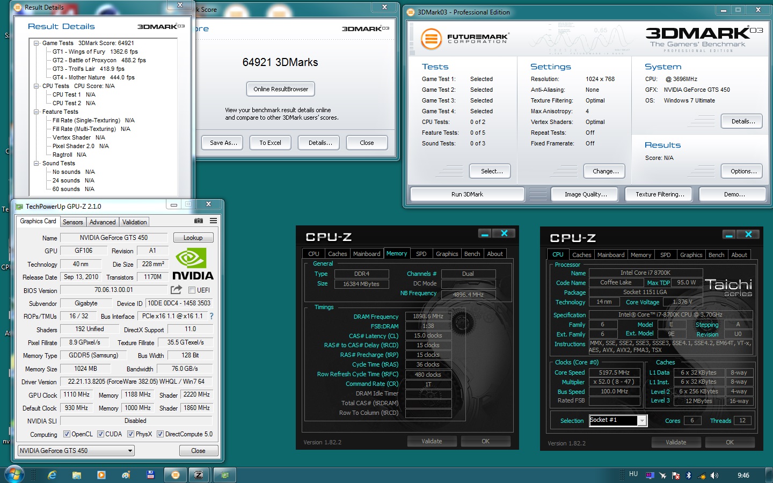Collapse the CPU Tests tree node
773x483 pixels.
point(37,86)
